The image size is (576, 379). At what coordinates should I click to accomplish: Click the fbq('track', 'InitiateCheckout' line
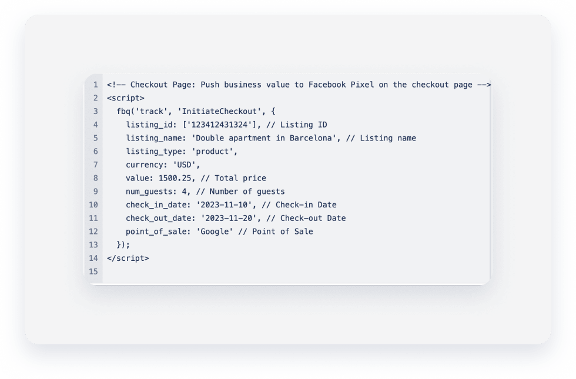196,111
